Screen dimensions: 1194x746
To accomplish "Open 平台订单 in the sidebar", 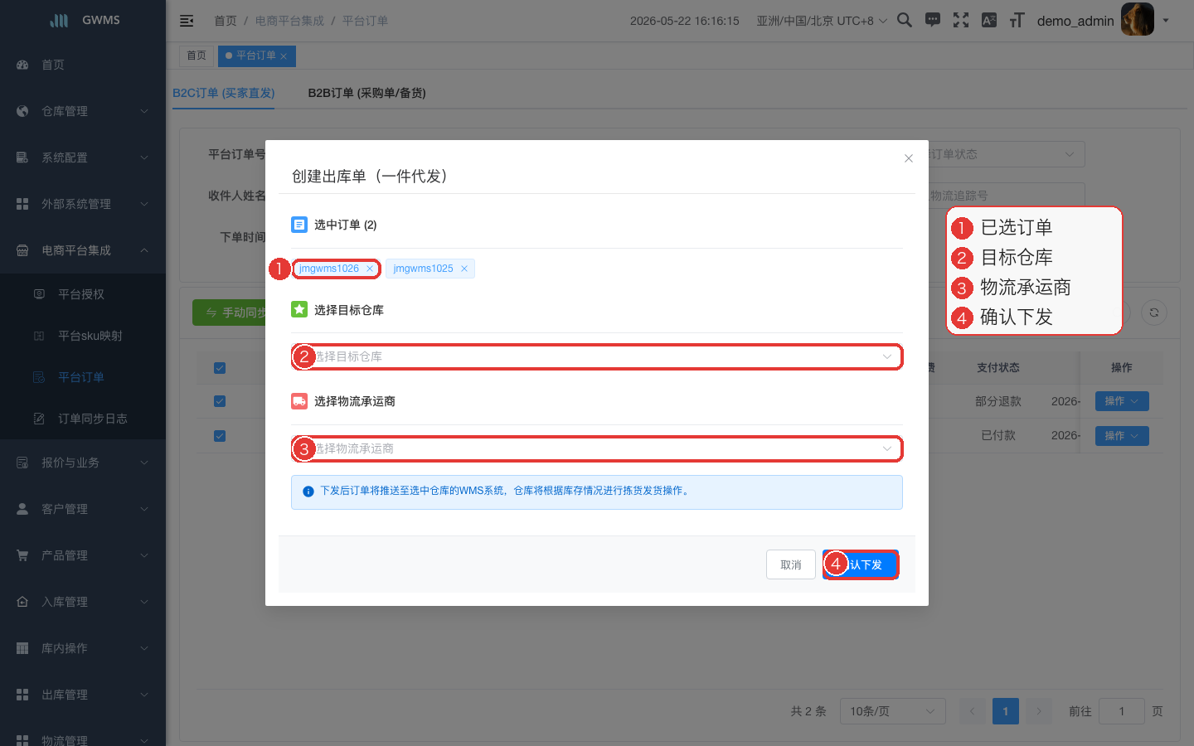I will (x=81, y=377).
